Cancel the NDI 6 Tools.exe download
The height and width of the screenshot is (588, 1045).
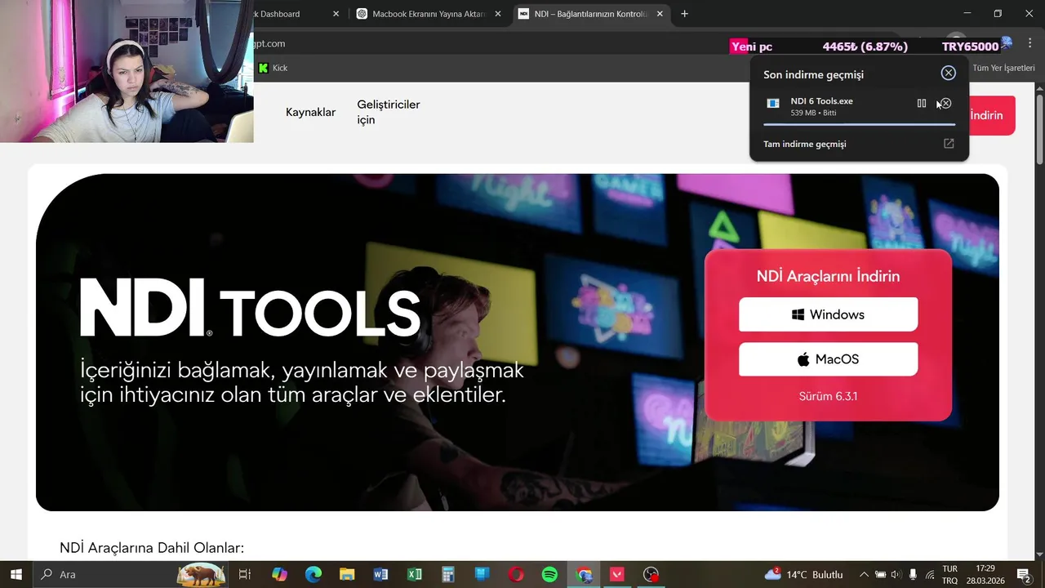click(945, 104)
